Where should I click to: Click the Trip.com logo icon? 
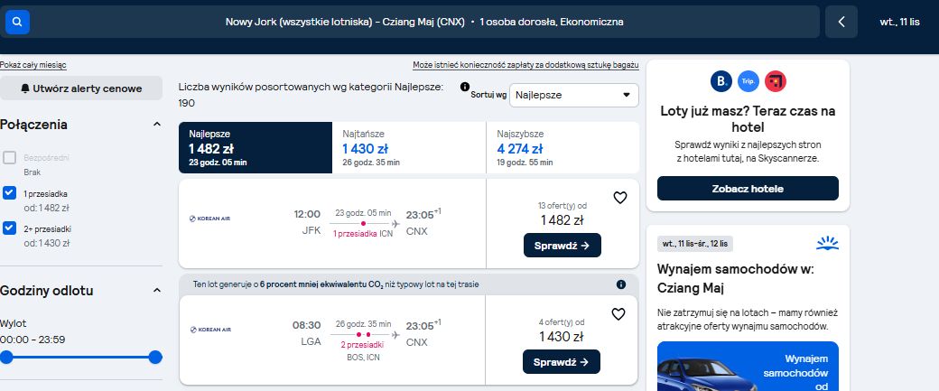[748, 81]
